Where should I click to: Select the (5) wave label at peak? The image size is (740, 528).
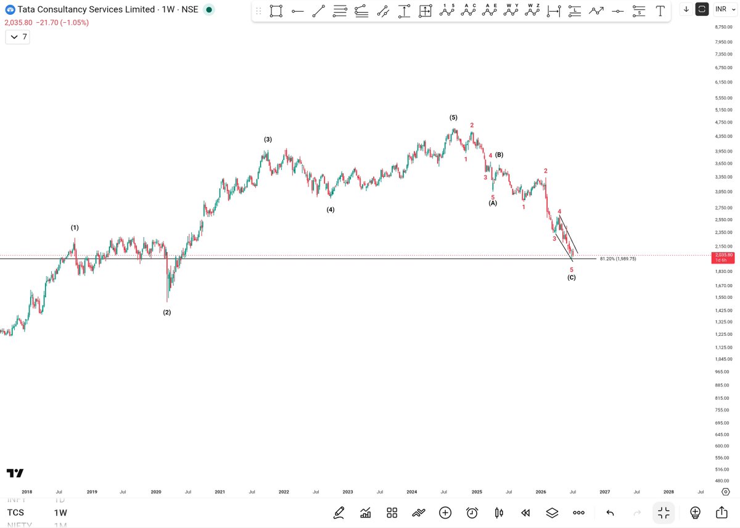(x=453, y=117)
